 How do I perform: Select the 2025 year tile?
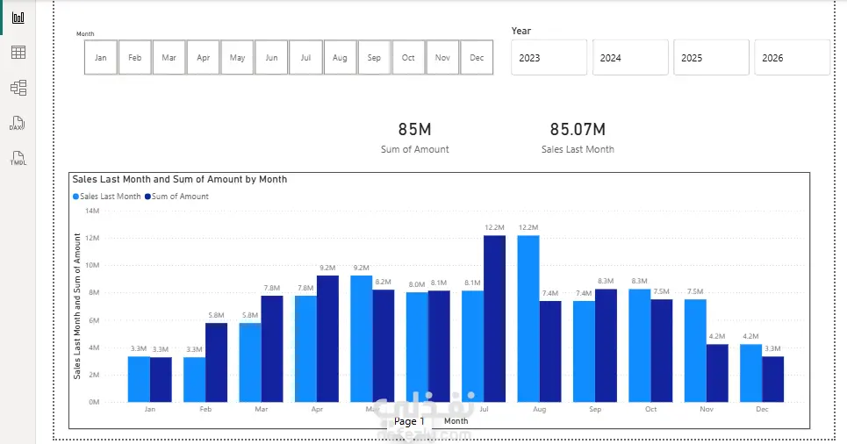click(711, 57)
